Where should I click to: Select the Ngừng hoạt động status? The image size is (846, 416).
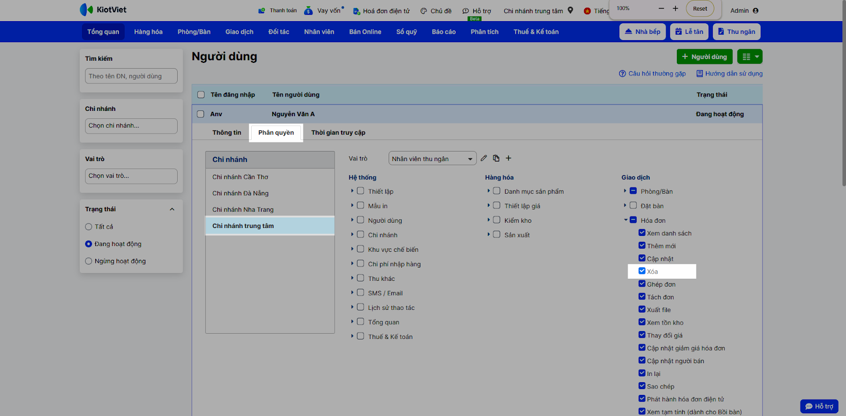tap(89, 261)
